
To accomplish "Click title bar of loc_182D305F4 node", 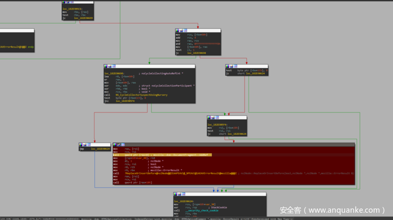I will (x=236, y=118).
